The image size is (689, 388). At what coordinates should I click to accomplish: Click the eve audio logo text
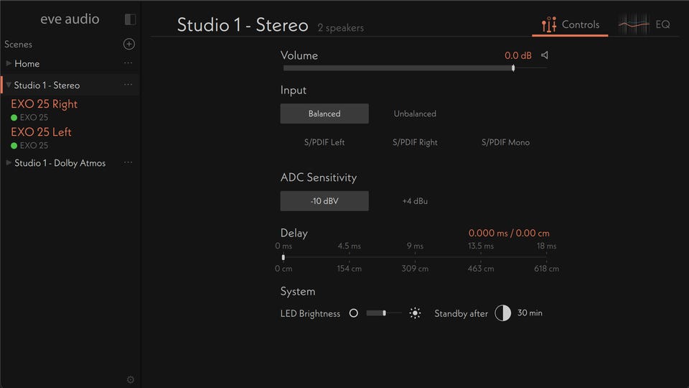pyautogui.click(x=70, y=19)
